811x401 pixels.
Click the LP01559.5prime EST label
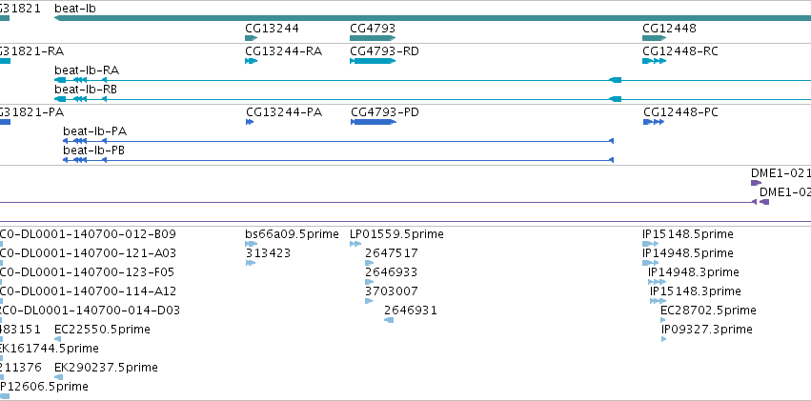point(396,234)
